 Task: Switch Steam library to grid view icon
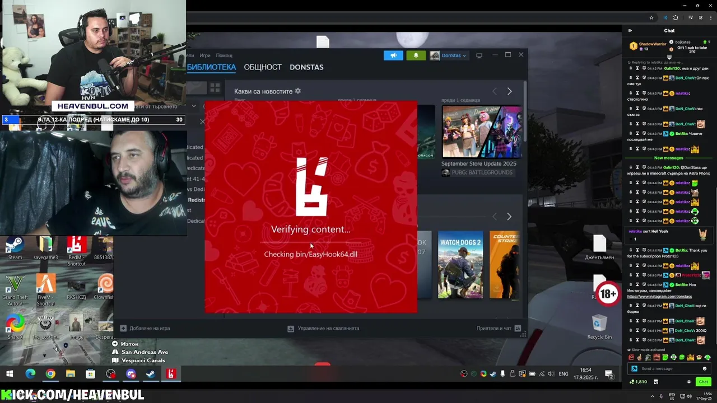click(215, 87)
